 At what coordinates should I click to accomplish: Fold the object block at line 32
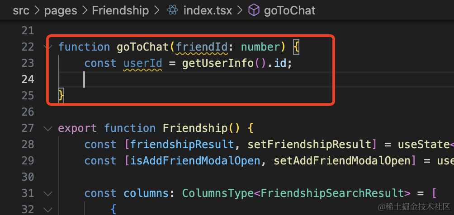tap(48, 210)
